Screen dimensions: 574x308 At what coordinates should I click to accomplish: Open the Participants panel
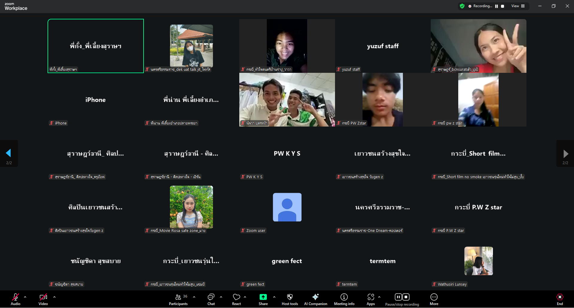coord(178,299)
